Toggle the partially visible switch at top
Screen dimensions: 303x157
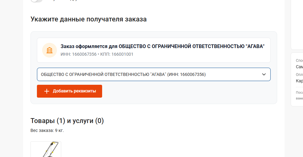[37, 1]
